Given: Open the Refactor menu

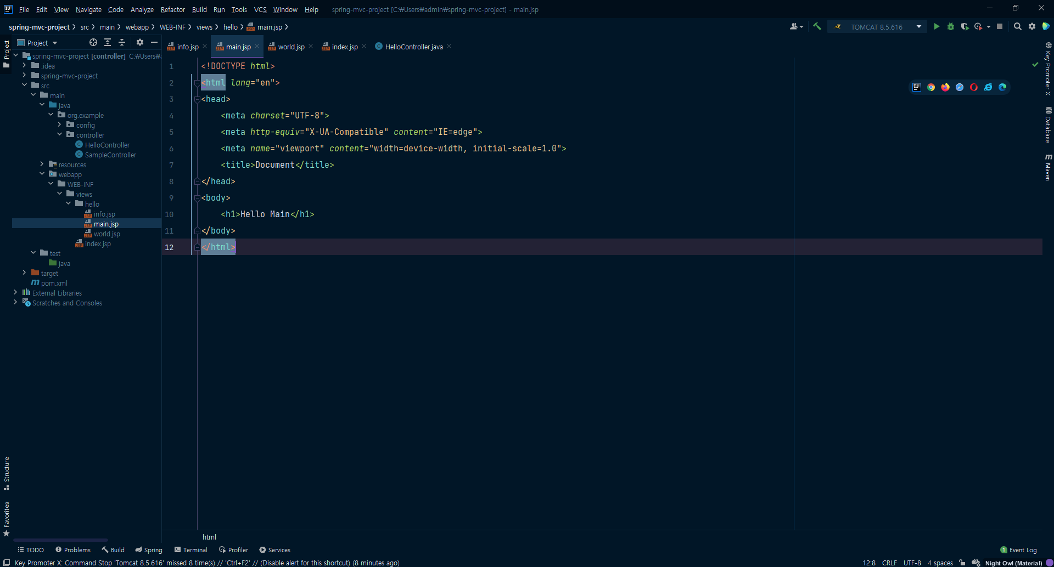Looking at the screenshot, I should pyautogui.click(x=172, y=9).
